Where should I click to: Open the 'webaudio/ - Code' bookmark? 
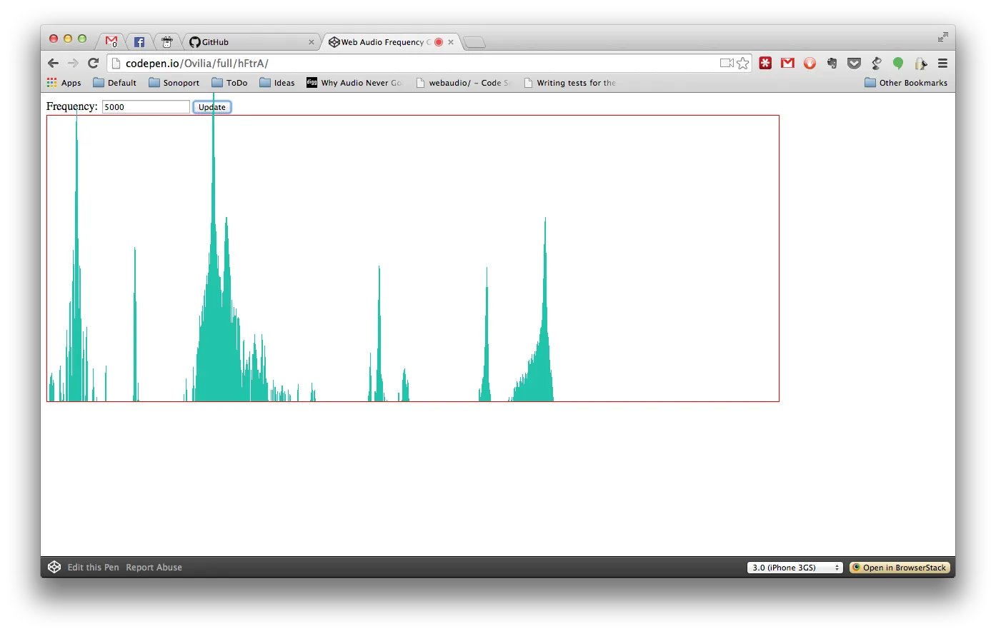click(463, 83)
